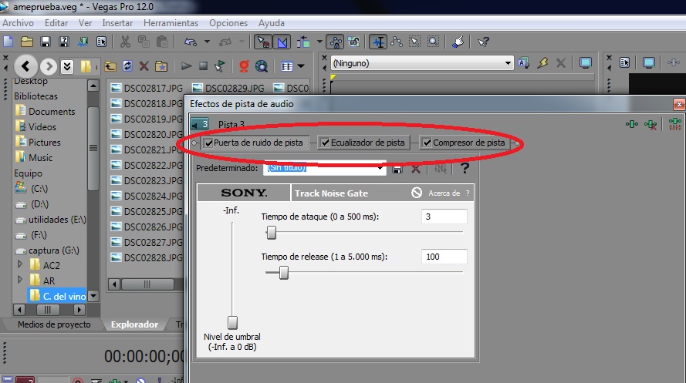The image size is (686, 383).
Task: Toggle auto ripple toolbar icon
Action: pos(303,42)
